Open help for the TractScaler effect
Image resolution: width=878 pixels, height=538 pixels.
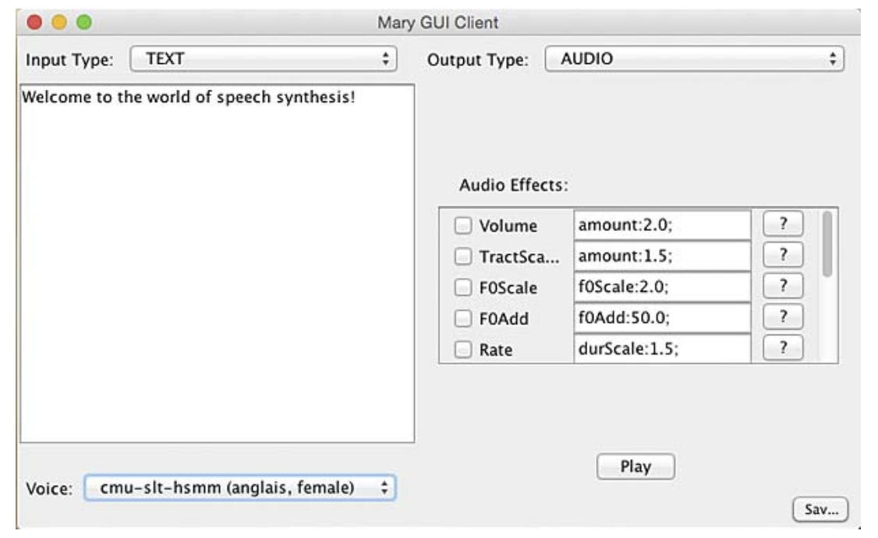(x=782, y=255)
